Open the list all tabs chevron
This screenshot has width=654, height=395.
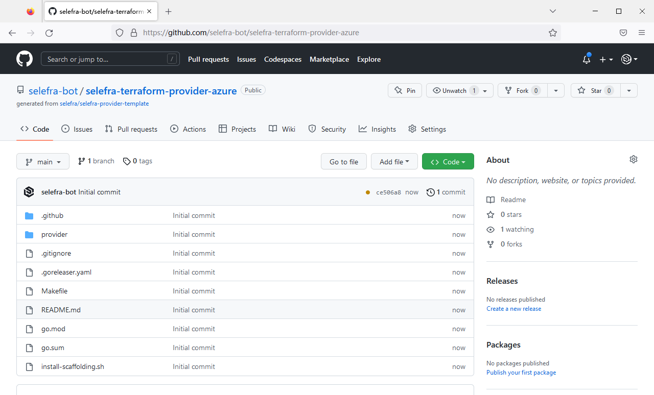553,11
